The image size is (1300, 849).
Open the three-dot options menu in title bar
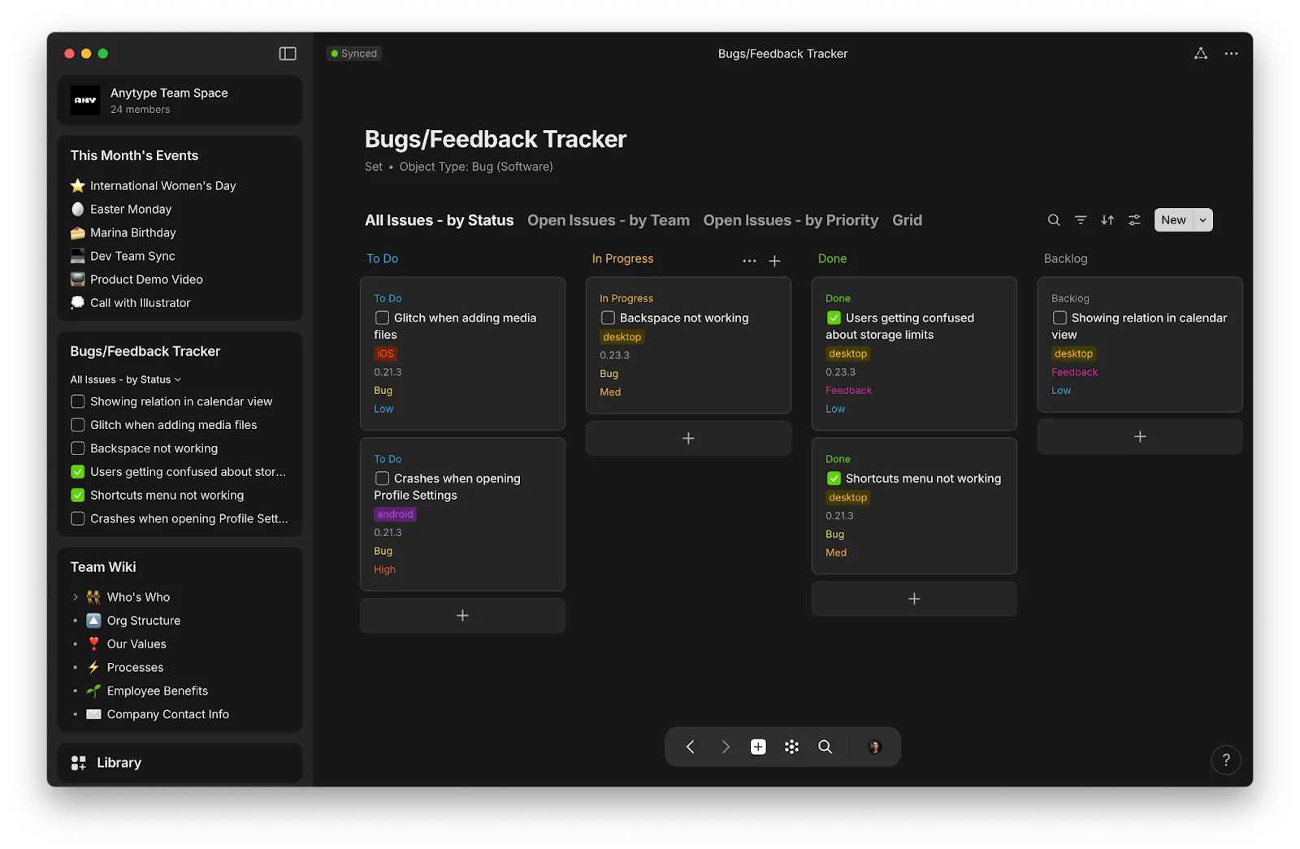1232,54
